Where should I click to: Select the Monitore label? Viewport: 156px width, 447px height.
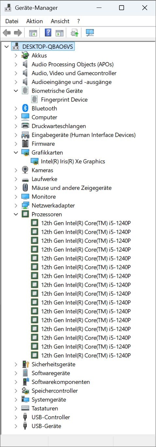click(x=44, y=197)
